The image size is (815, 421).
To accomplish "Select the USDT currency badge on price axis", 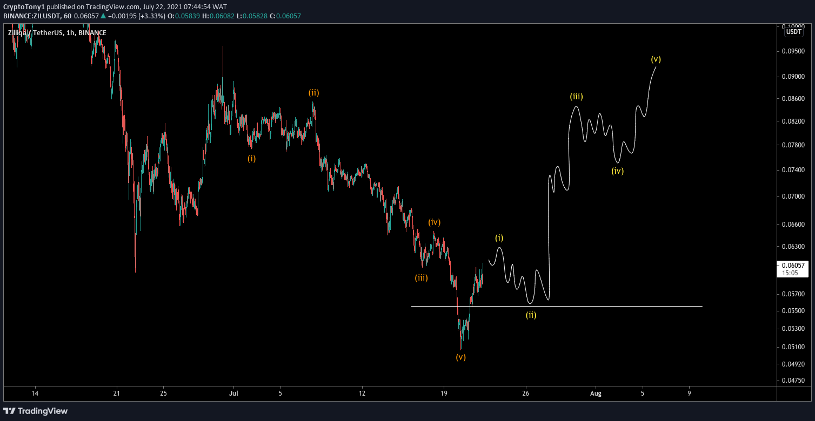I will [x=794, y=32].
